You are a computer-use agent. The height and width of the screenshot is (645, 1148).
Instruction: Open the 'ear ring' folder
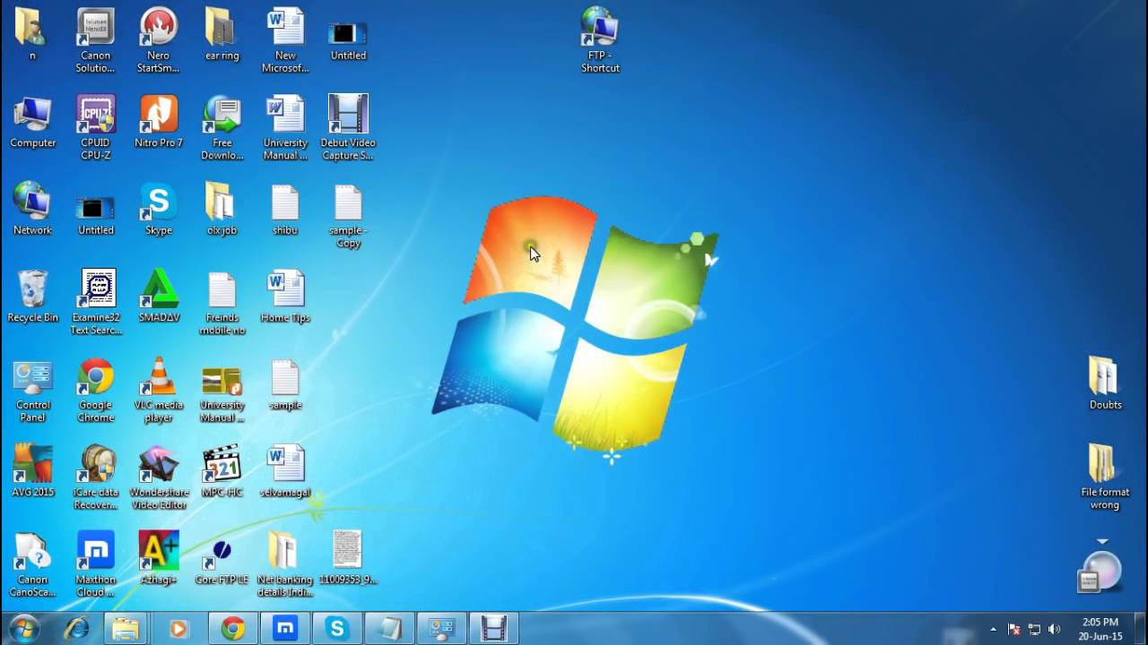pyautogui.click(x=222, y=34)
